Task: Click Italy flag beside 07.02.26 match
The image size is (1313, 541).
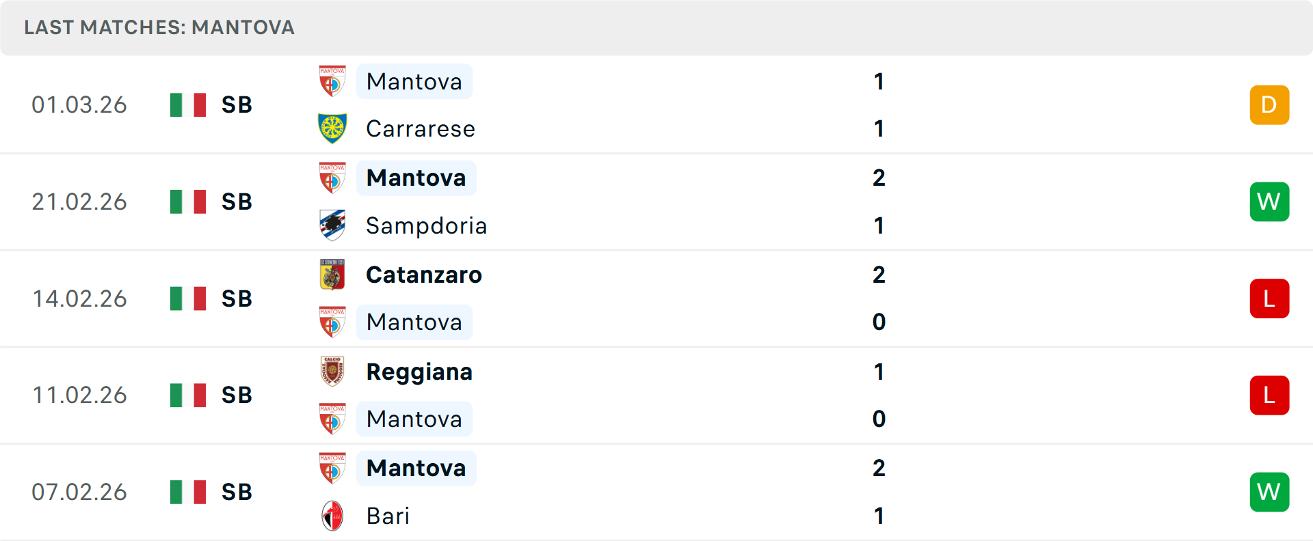Action: pos(188,492)
